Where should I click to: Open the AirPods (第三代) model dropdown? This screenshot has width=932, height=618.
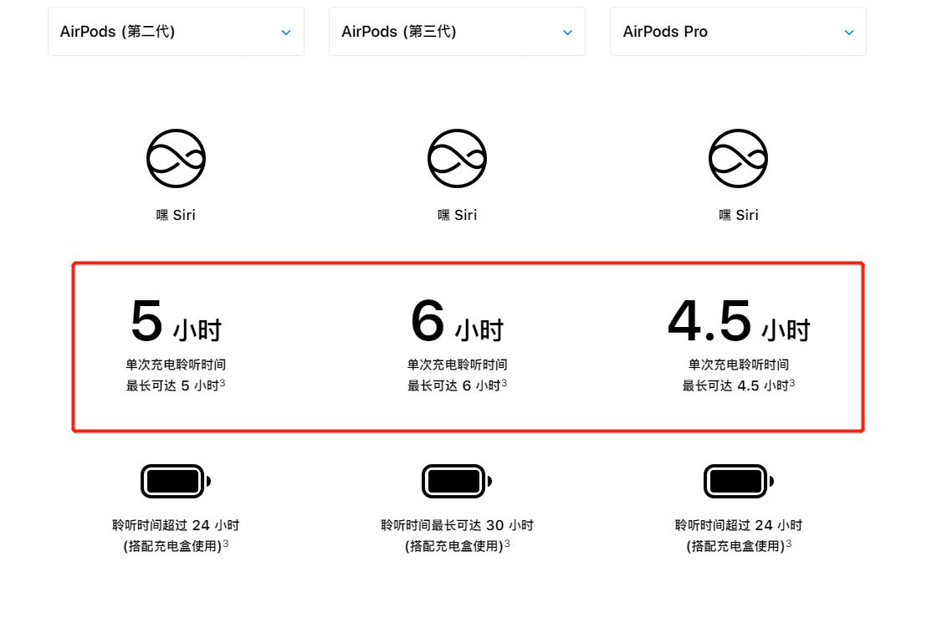457,32
